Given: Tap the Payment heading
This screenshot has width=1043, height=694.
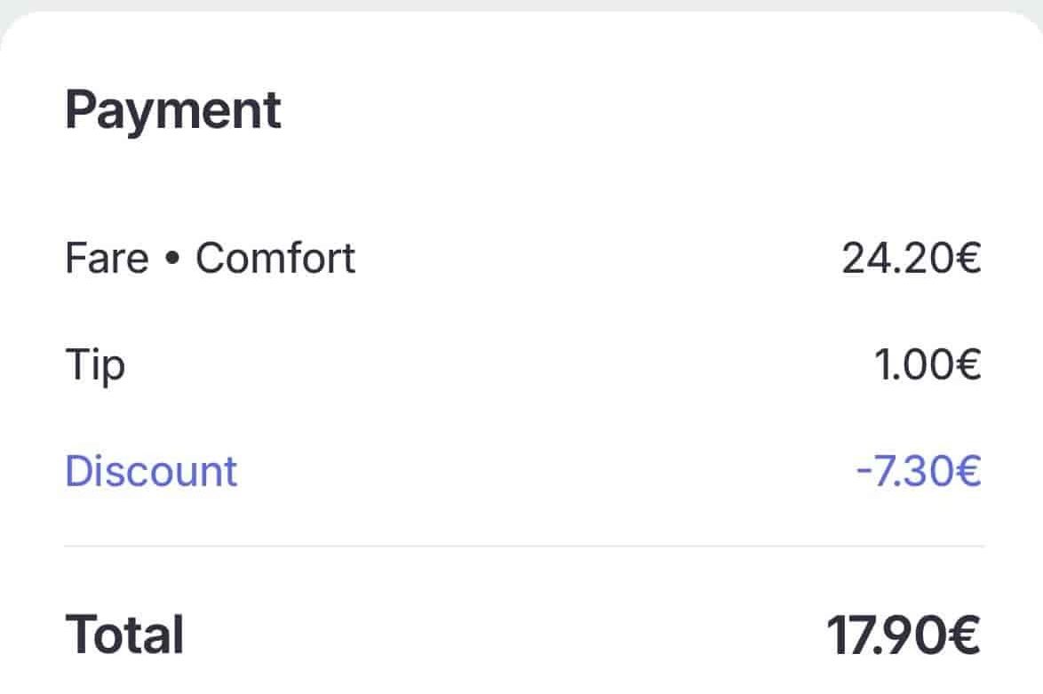Looking at the screenshot, I should pos(173,110).
